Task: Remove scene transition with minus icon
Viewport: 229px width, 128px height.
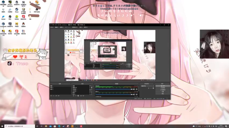Action: click(x=151, y=88)
